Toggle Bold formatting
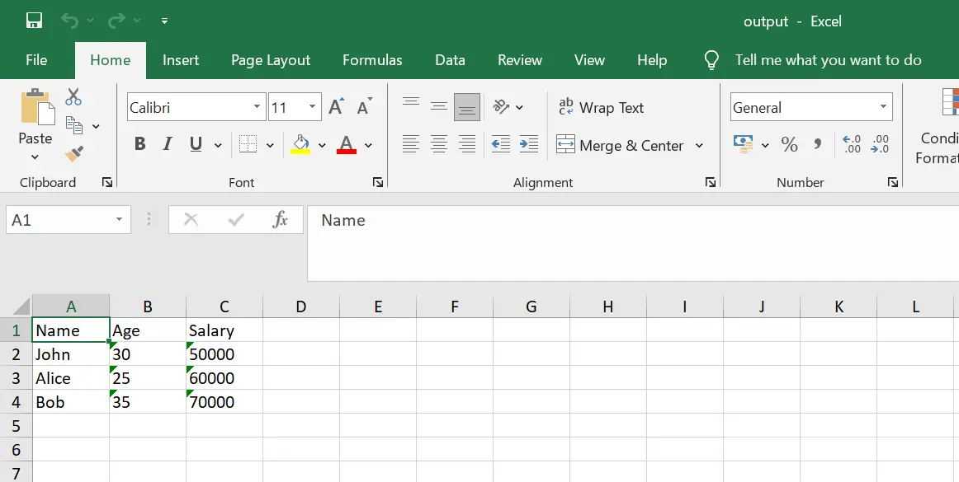 click(x=140, y=145)
